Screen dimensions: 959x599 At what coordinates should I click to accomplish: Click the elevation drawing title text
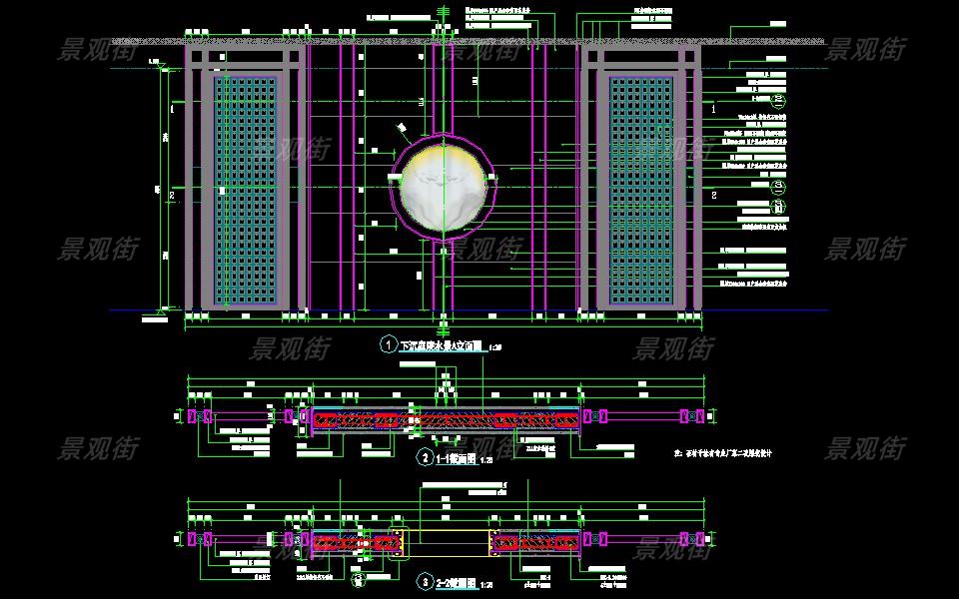tap(441, 346)
